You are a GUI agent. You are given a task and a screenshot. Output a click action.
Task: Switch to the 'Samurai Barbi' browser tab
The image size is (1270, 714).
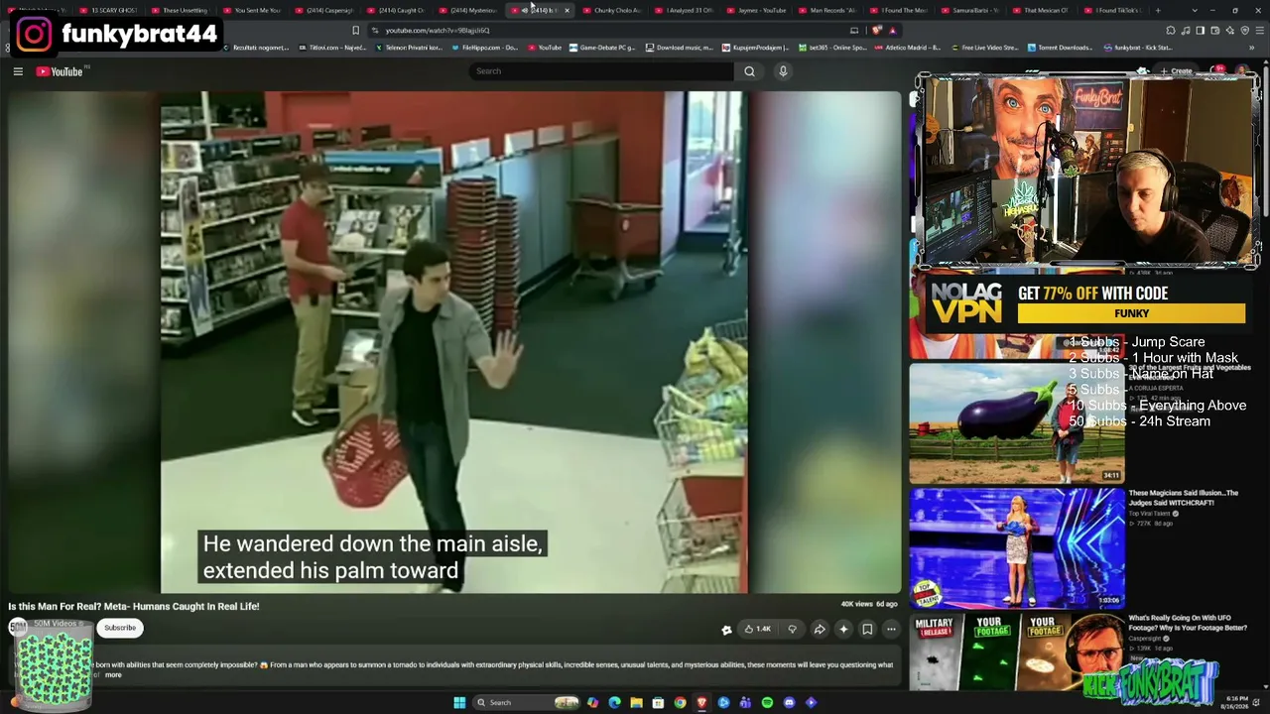coord(971,10)
